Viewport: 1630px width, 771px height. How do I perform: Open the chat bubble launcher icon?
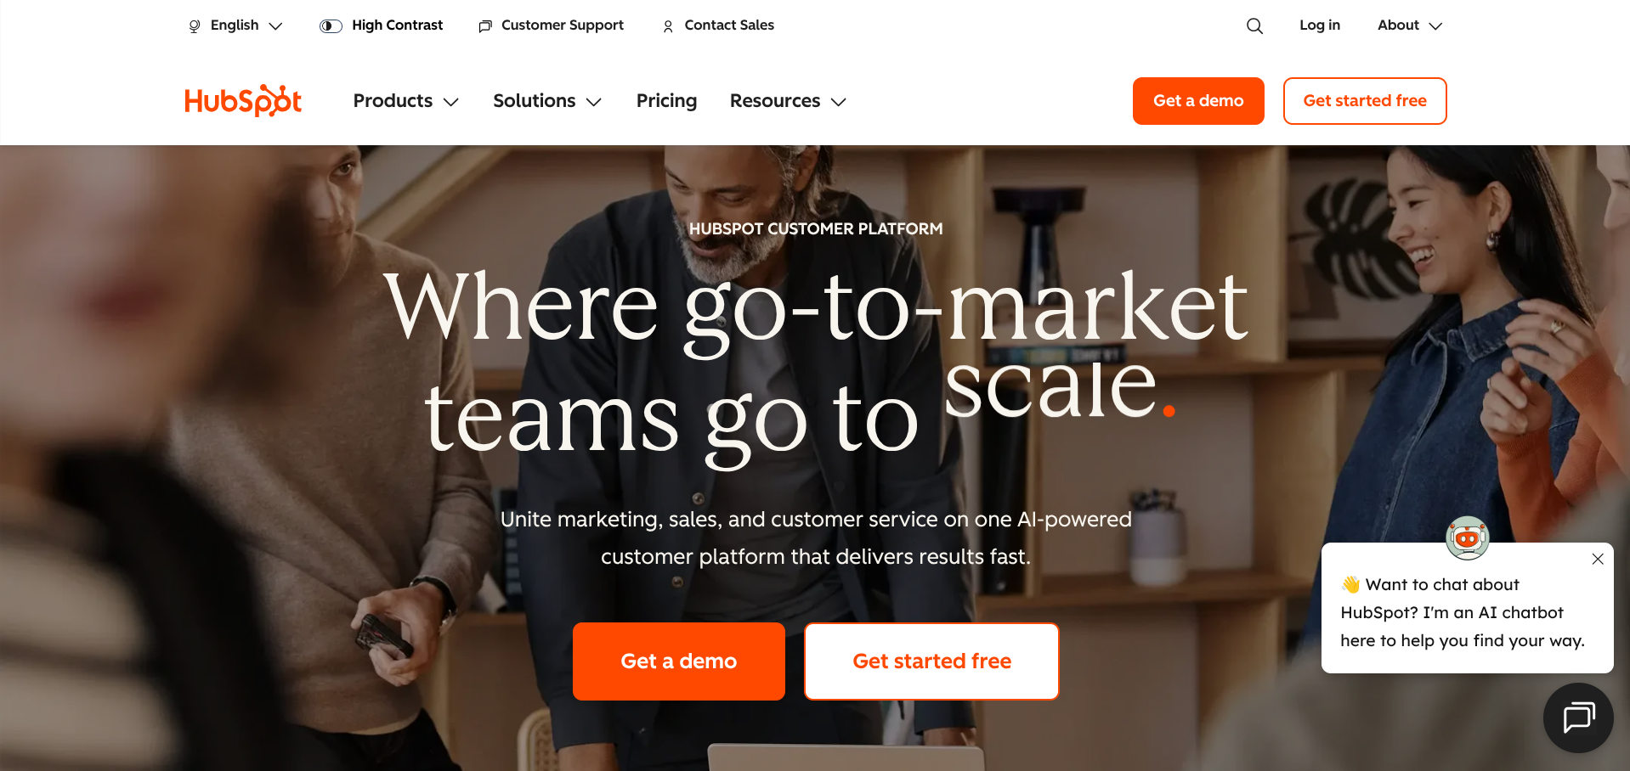(x=1578, y=718)
